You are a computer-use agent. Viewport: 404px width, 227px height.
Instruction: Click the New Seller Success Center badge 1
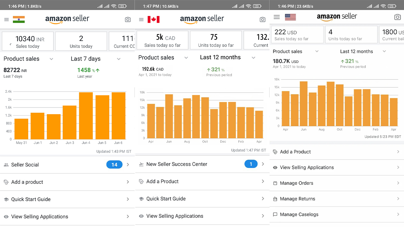coord(251,164)
